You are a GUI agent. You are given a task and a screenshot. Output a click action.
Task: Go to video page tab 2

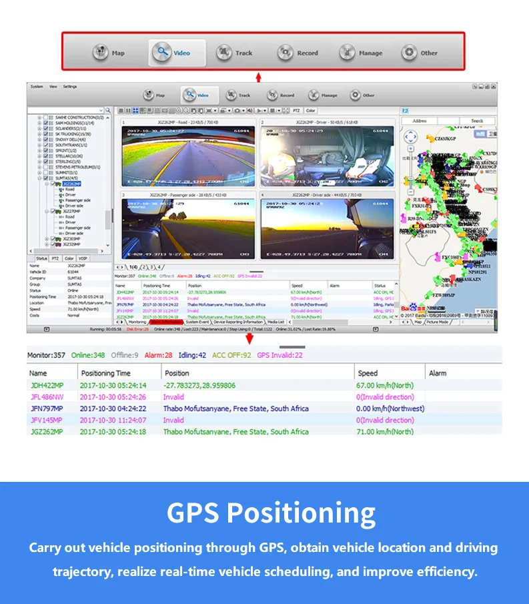point(144,266)
